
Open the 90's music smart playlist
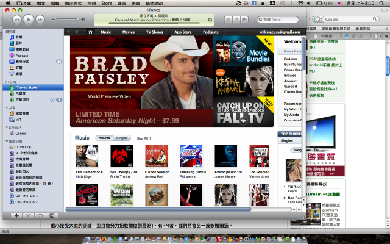(x=23, y=153)
